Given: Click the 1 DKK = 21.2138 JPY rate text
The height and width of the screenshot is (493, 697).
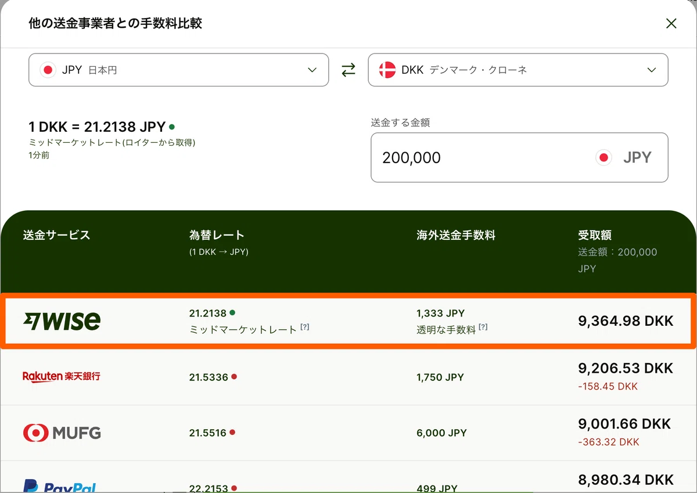Looking at the screenshot, I should 97,127.
